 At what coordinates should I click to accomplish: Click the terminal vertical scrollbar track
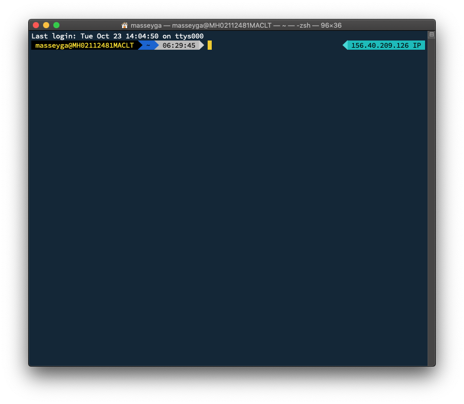[x=432, y=201]
